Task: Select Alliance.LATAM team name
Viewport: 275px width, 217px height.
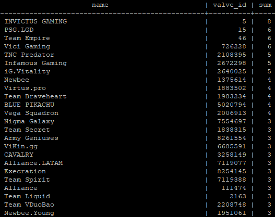Action: [33, 163]
